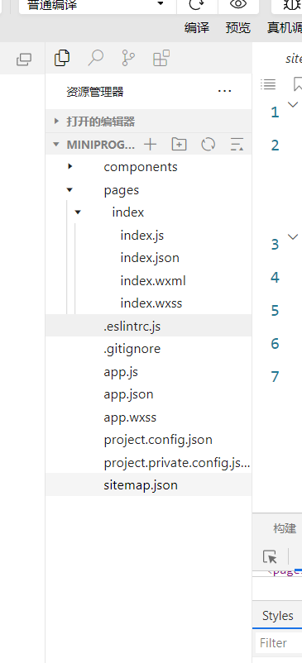
Task: Click the new folder icon
Action: tap(179, 145)
